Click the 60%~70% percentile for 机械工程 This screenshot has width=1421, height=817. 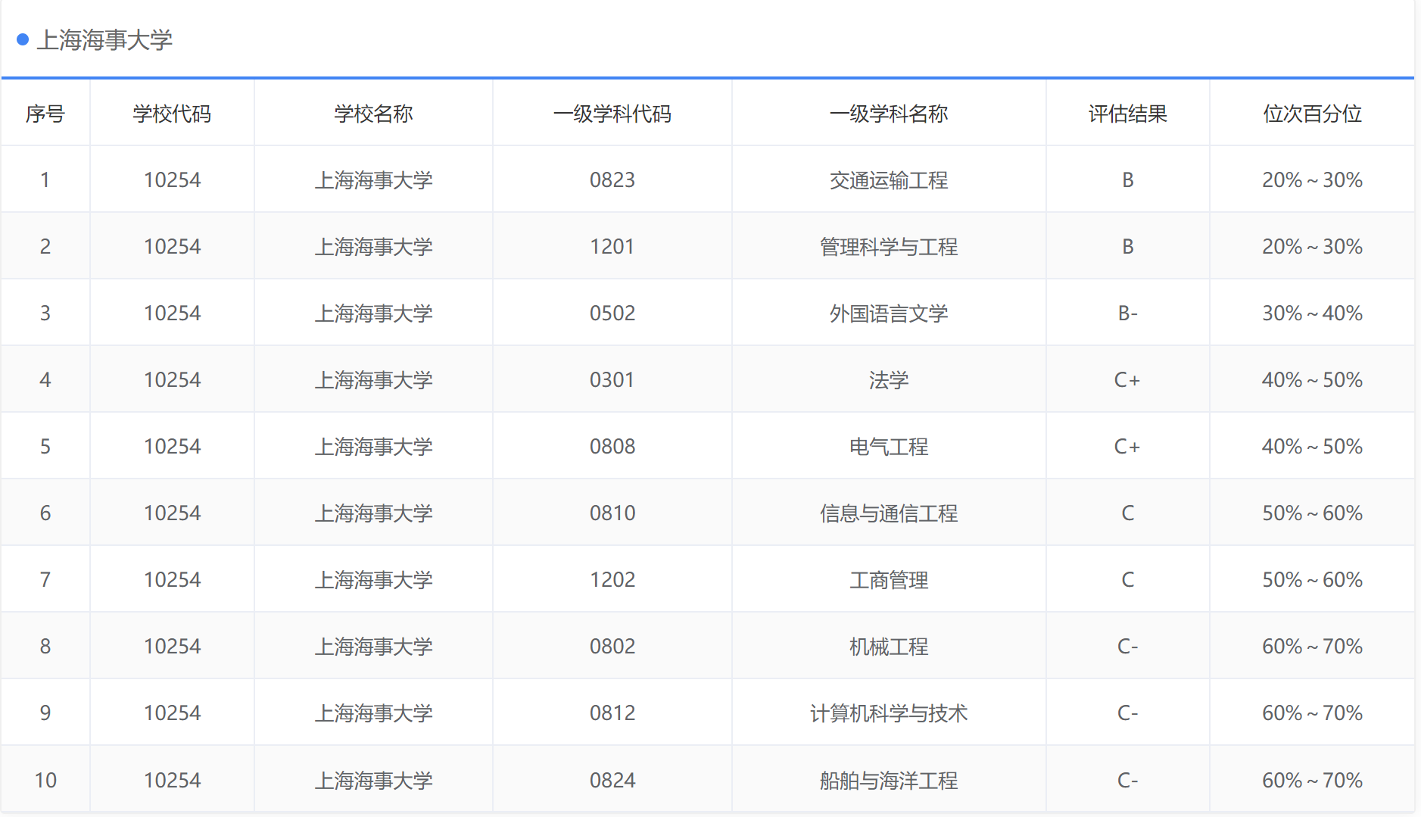[1312, 646]
